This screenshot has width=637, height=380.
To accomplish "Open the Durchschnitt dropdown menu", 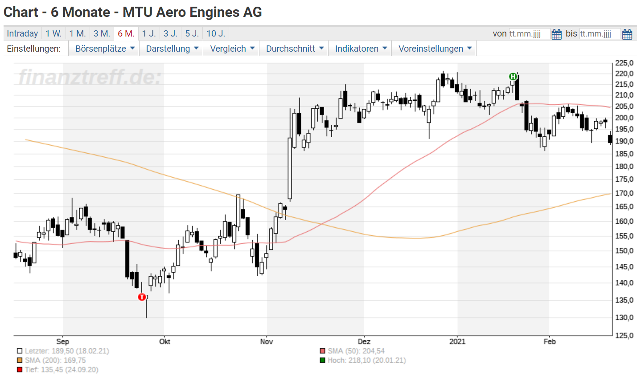I will coord(294,49).
